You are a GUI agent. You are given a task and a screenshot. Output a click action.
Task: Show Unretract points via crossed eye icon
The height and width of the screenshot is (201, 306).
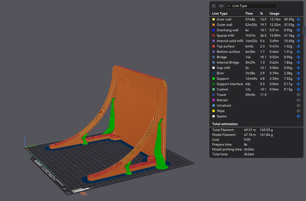pos(298,105)
